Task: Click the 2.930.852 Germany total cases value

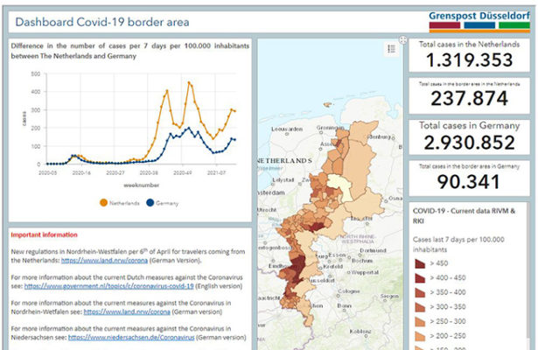Action: [x=470, y=143]
